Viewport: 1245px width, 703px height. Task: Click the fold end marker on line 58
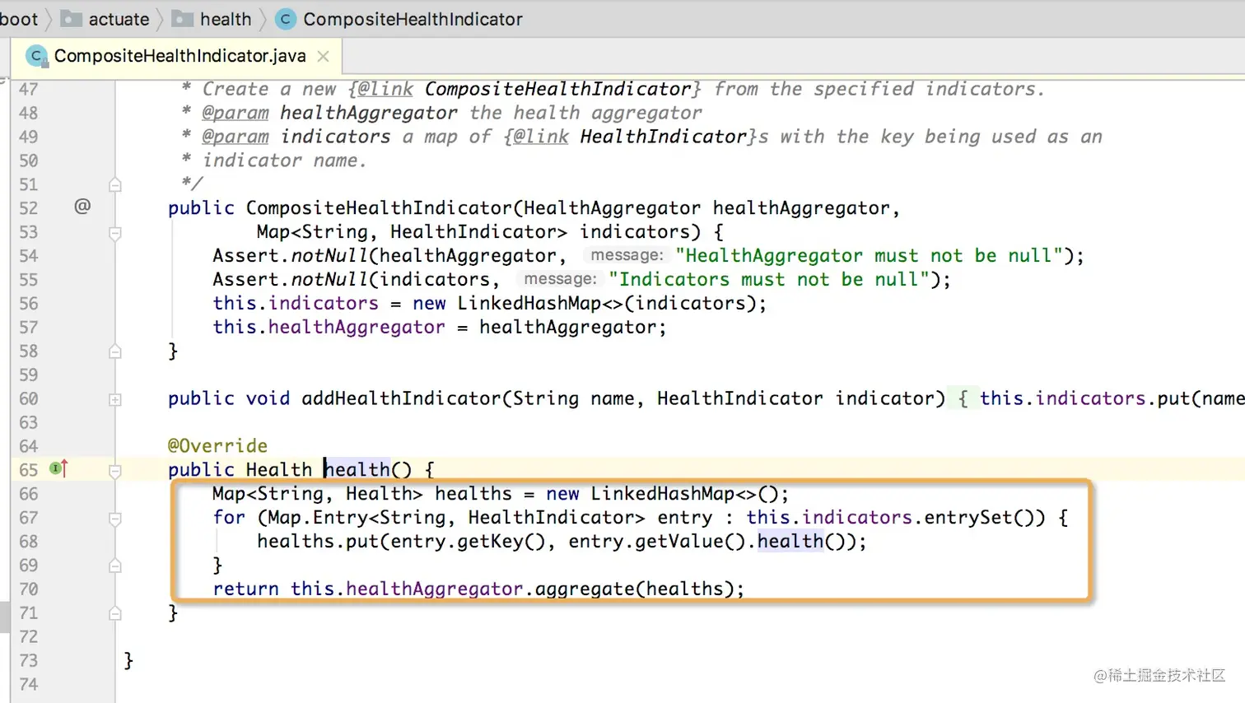pyautogui.click(x=115, y=352)
